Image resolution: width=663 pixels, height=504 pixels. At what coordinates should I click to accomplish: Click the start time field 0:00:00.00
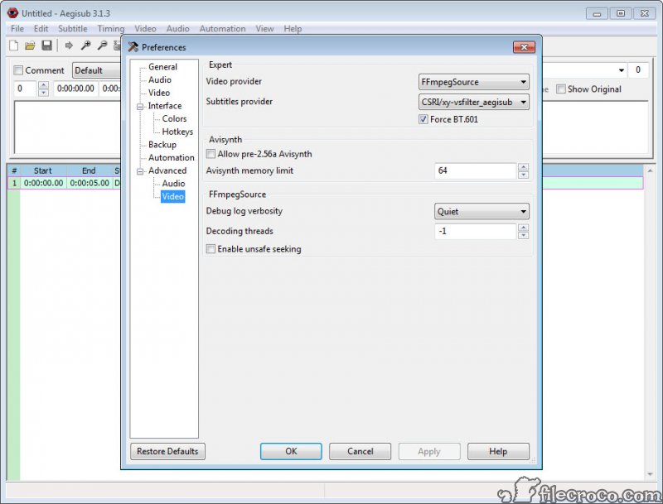75,89
